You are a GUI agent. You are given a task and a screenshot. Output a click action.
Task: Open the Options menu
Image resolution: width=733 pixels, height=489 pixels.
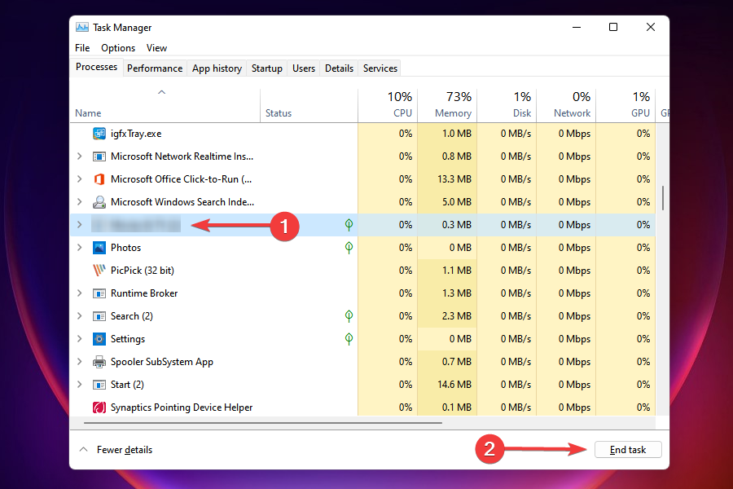point(117,47)
